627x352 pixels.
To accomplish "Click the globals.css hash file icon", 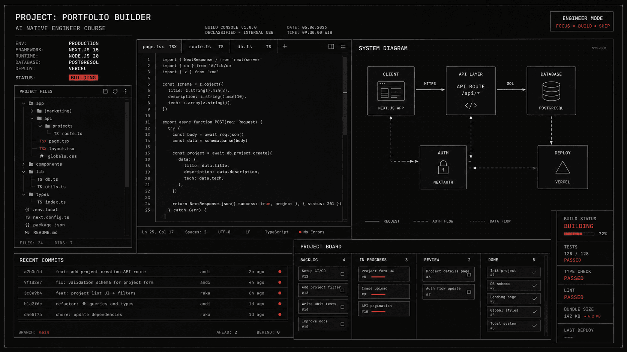I will pyautogui.click(x=42, y=156).
